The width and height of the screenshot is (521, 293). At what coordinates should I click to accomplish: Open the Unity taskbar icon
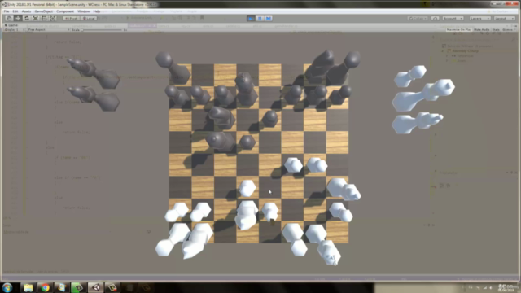point(96,287)
